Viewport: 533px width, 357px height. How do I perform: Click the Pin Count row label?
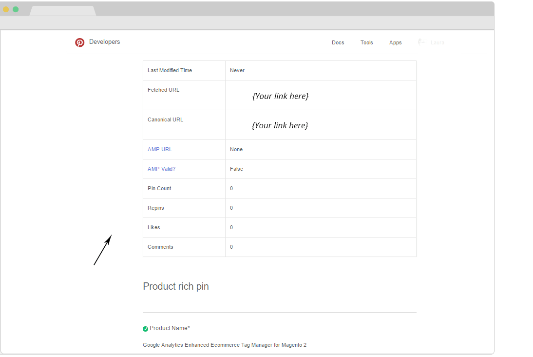click(x=159, y=188)
